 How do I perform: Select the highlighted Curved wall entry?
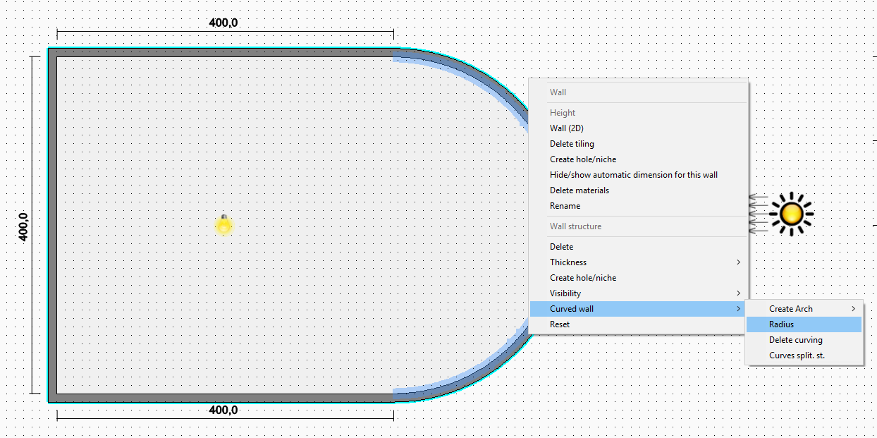click(639, 309)
